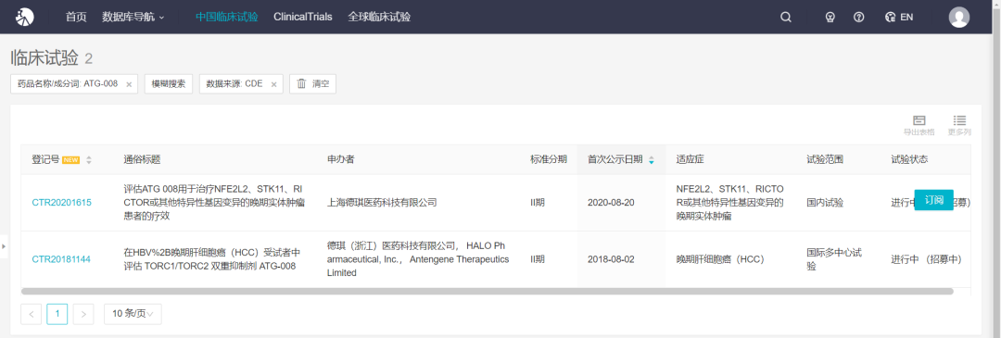Select the 中国临床试验 tab
Image resolution: width=1001 pixels, height=338 pixels.
coord(227,18)
